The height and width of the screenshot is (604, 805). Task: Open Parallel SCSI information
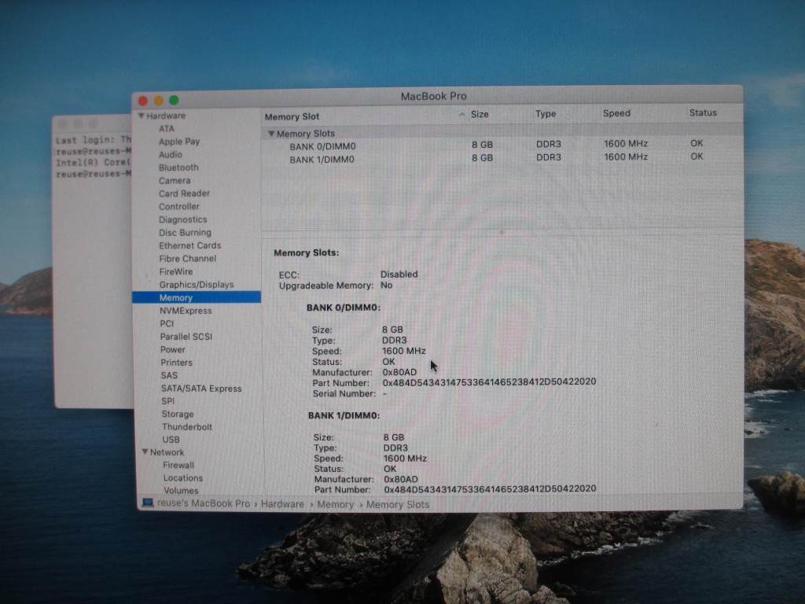pyautogui.click(x=186, y=337)
